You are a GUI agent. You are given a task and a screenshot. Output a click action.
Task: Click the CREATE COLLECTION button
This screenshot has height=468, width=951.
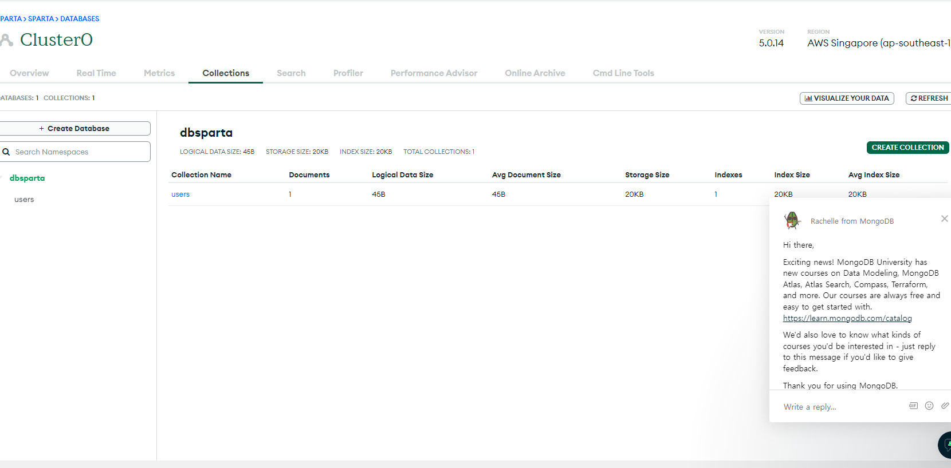907,148
